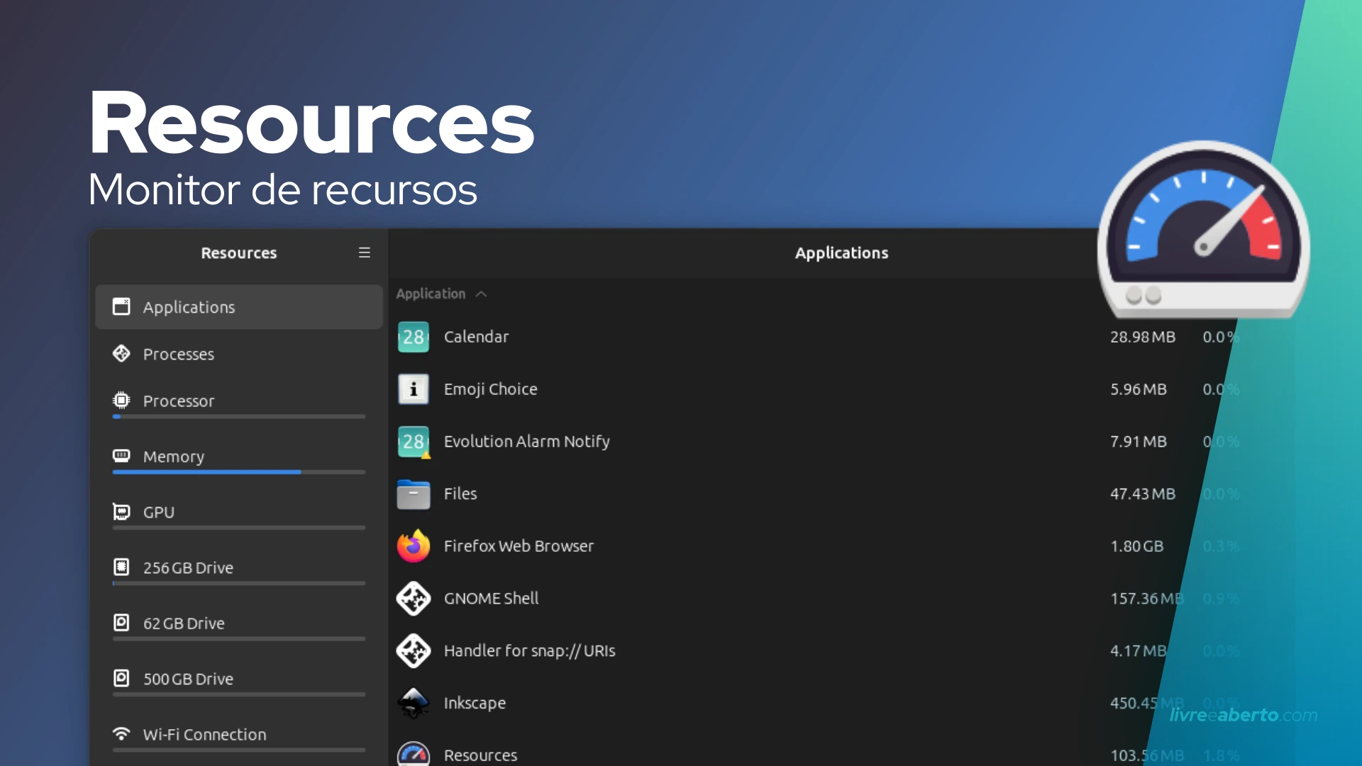Click the Wi-Fi Connection sidebar icon

[121, 733]
